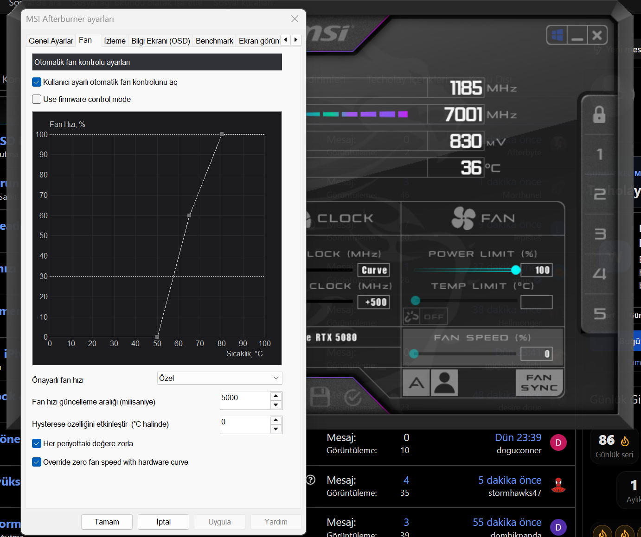Select profile slot 3 in Afterburner
Image resolution: width=641 pixels, height=537 pixels.
pyautogui.click(x=600, y=234)
